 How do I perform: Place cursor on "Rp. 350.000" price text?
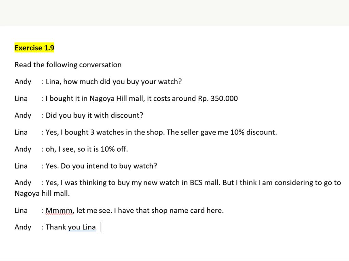(x=218, y=99)
